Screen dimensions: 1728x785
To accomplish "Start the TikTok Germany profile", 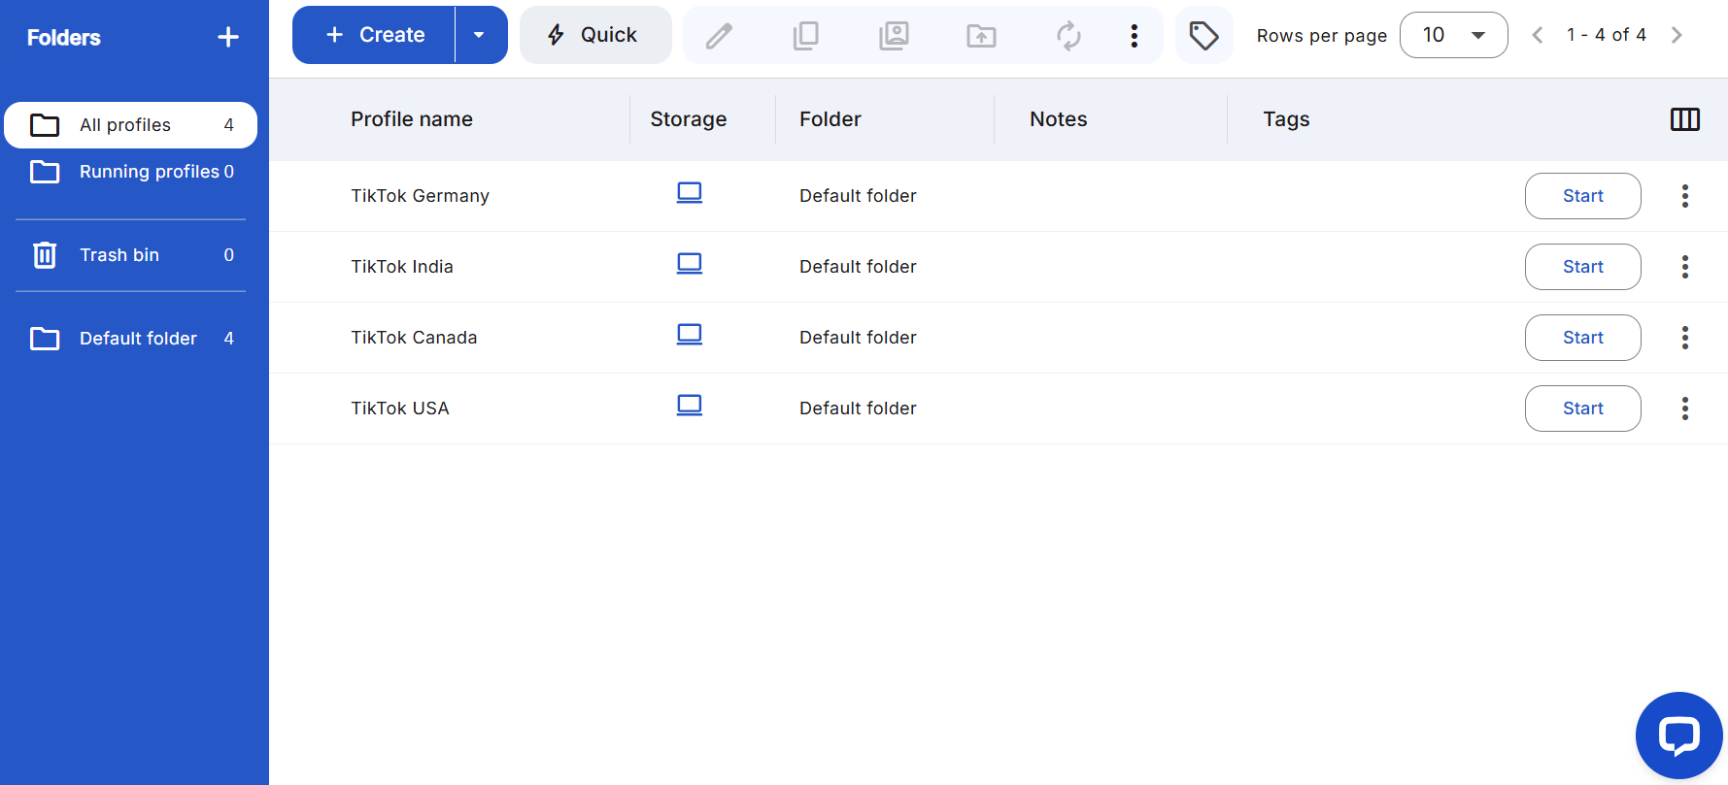I will tap(1583, 196).
